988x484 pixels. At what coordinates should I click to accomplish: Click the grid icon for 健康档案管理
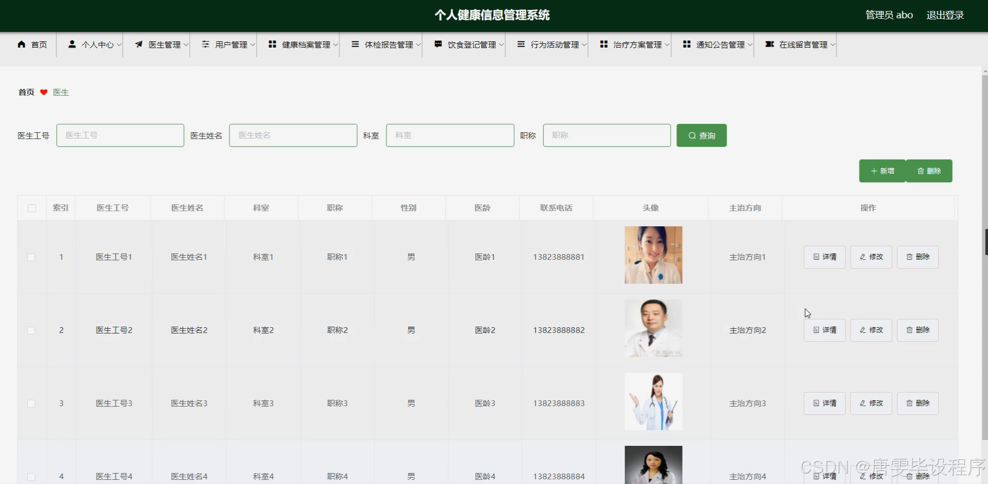coord(272,44)
